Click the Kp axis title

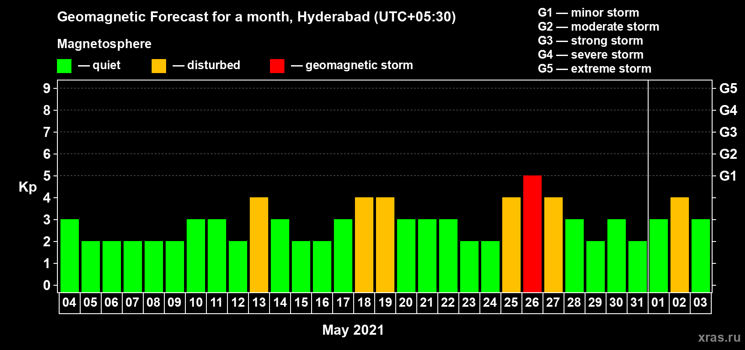click(28, 187)
